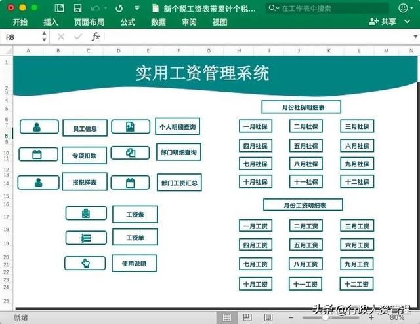420x324 pixels.
Task: Click the name box showing R8
Action: tap(20, 37)
